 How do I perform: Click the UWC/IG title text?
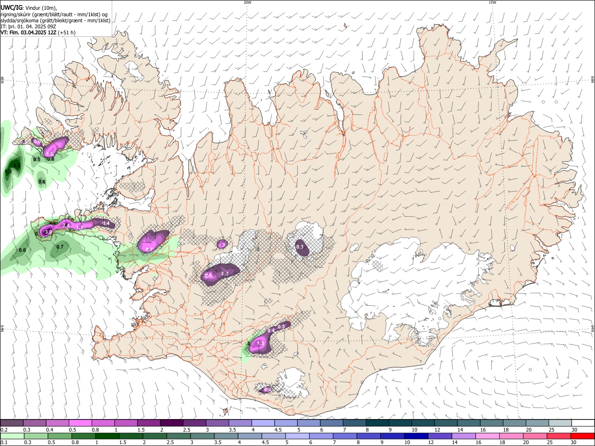tap(11, 8)
